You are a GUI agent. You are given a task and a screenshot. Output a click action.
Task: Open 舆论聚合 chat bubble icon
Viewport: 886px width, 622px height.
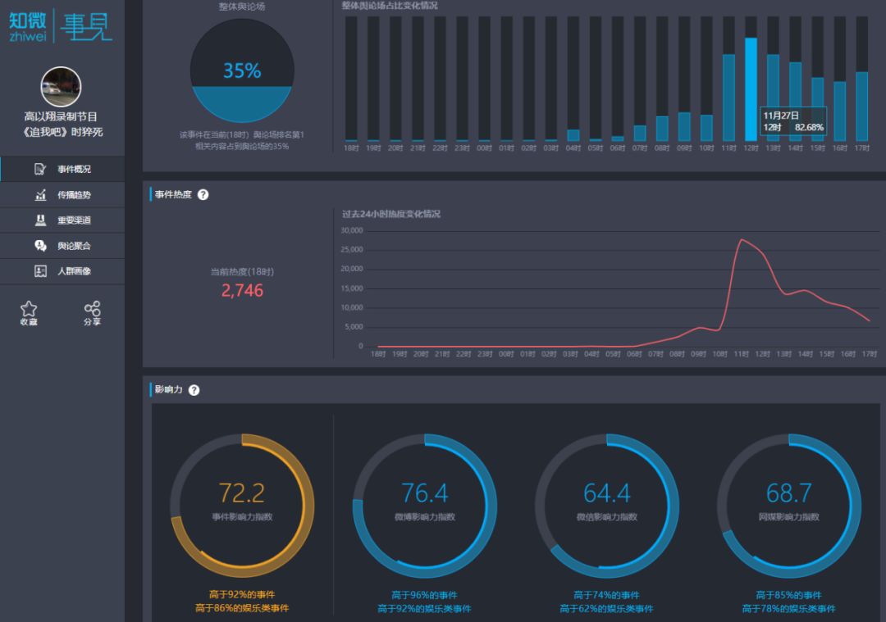coord(40,246)
